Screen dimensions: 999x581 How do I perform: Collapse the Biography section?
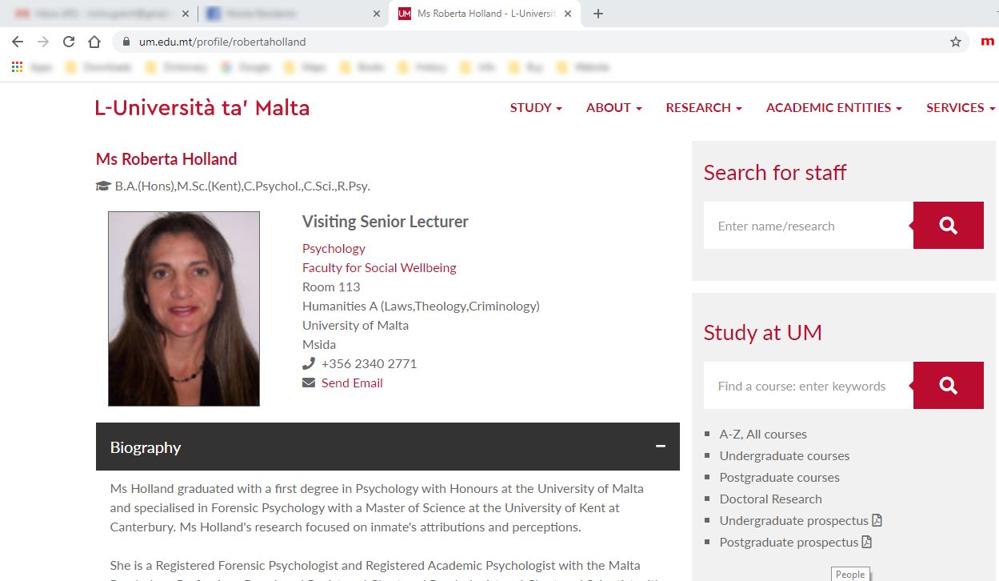pos(661,447)
